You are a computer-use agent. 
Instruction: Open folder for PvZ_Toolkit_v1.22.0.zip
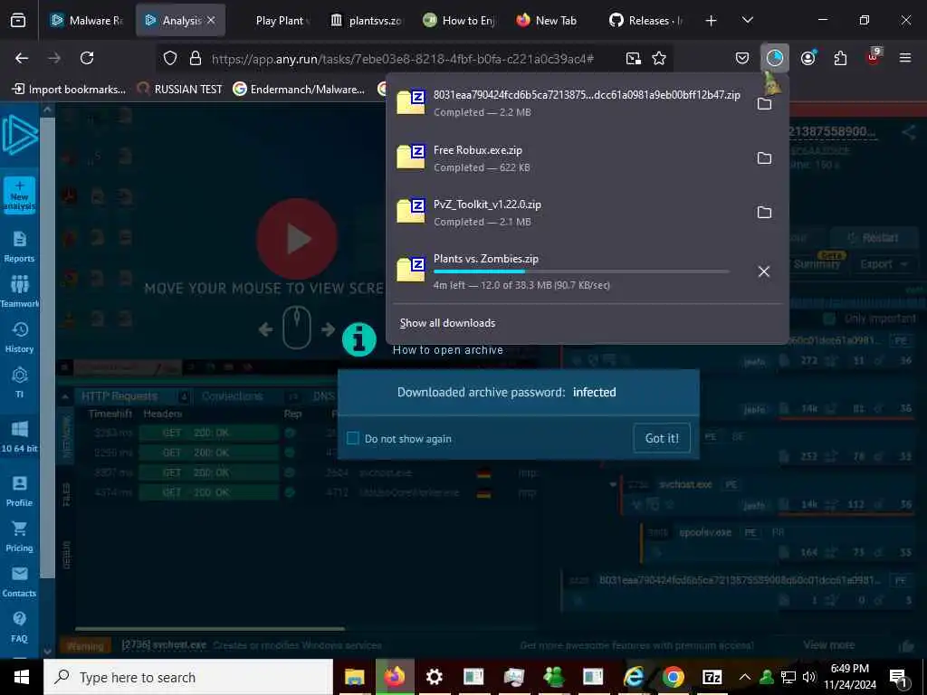click(764, 213)
